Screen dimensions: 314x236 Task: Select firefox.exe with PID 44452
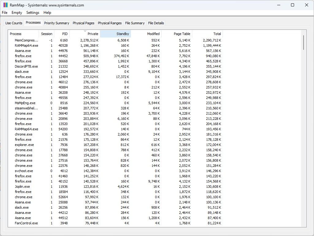116,56
